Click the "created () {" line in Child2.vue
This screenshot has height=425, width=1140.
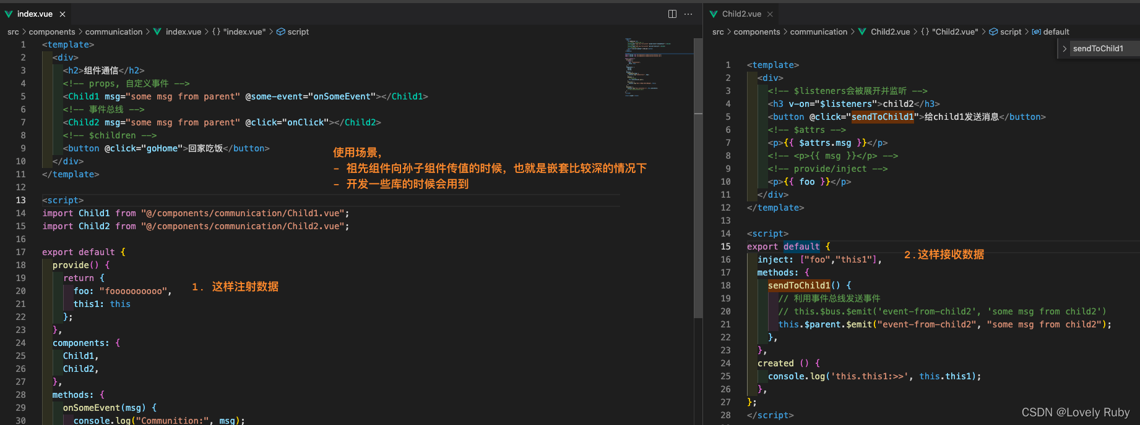(788, 363)
